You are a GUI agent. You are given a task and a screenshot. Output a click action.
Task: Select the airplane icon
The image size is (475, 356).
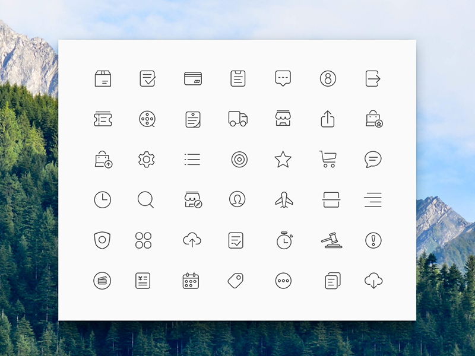[x=284, y=200]
